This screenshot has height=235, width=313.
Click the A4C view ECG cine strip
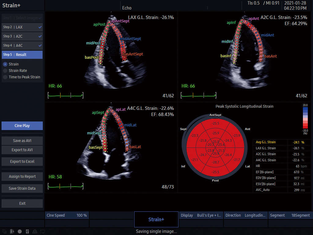click(65, 186)
